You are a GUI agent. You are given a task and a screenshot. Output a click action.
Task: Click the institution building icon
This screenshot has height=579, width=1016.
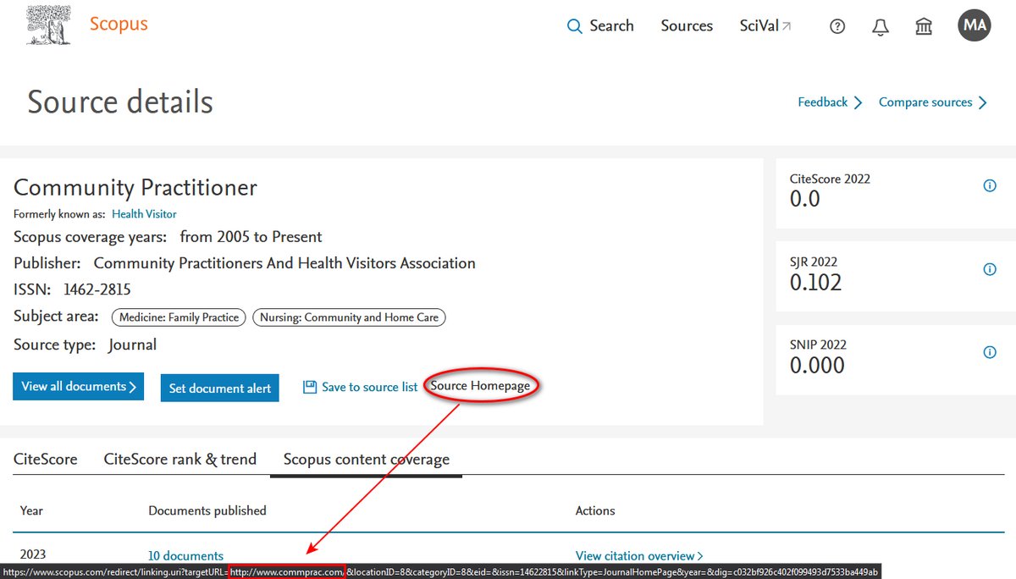click(x=924, y=26)
